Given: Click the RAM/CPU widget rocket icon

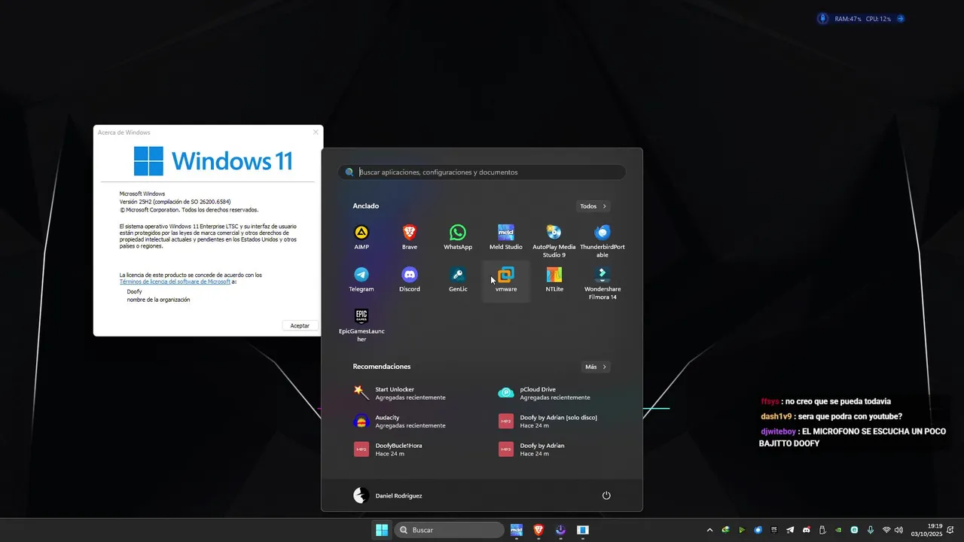Looking at the screenshot, I should (x=822, y=19).
